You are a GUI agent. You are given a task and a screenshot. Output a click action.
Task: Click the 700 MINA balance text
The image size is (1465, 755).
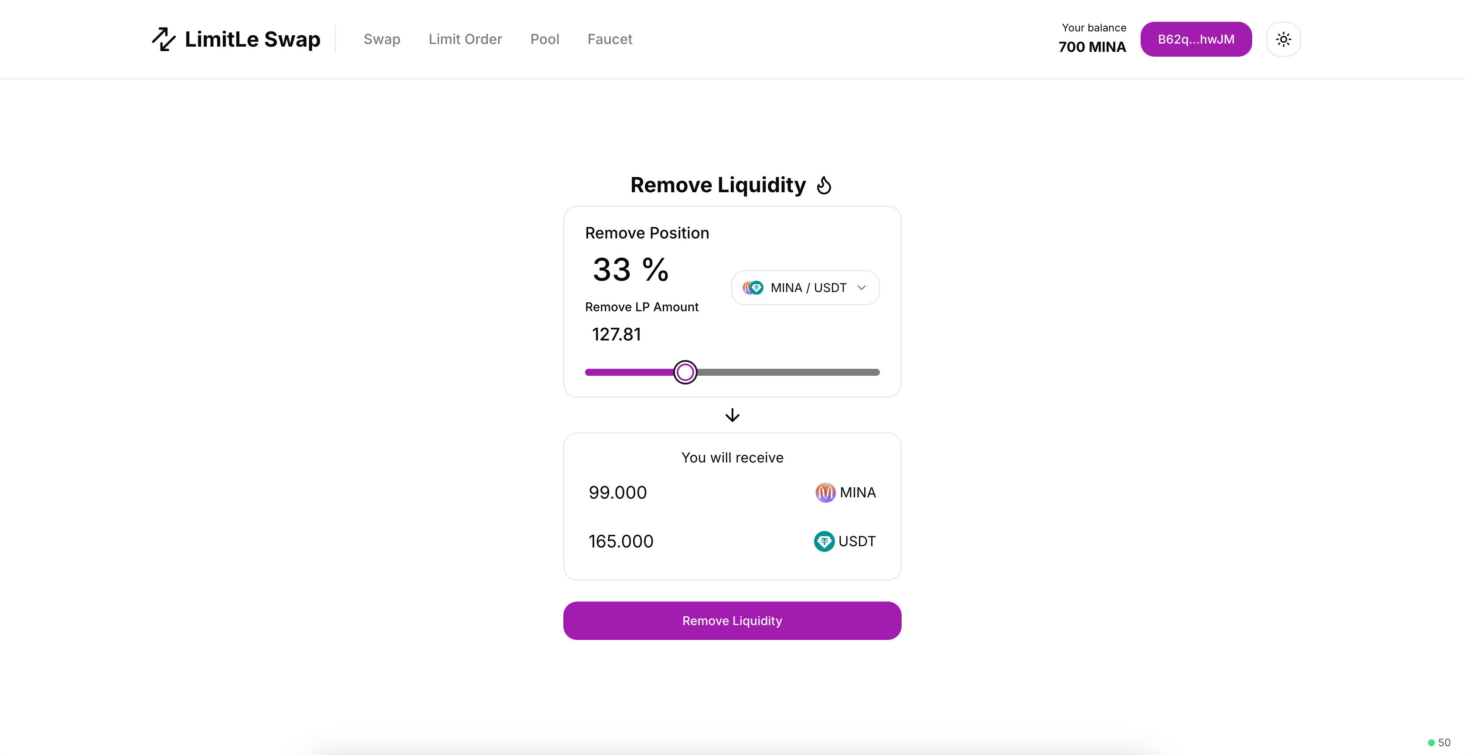pyautogui.click(x=1092, y=47)
